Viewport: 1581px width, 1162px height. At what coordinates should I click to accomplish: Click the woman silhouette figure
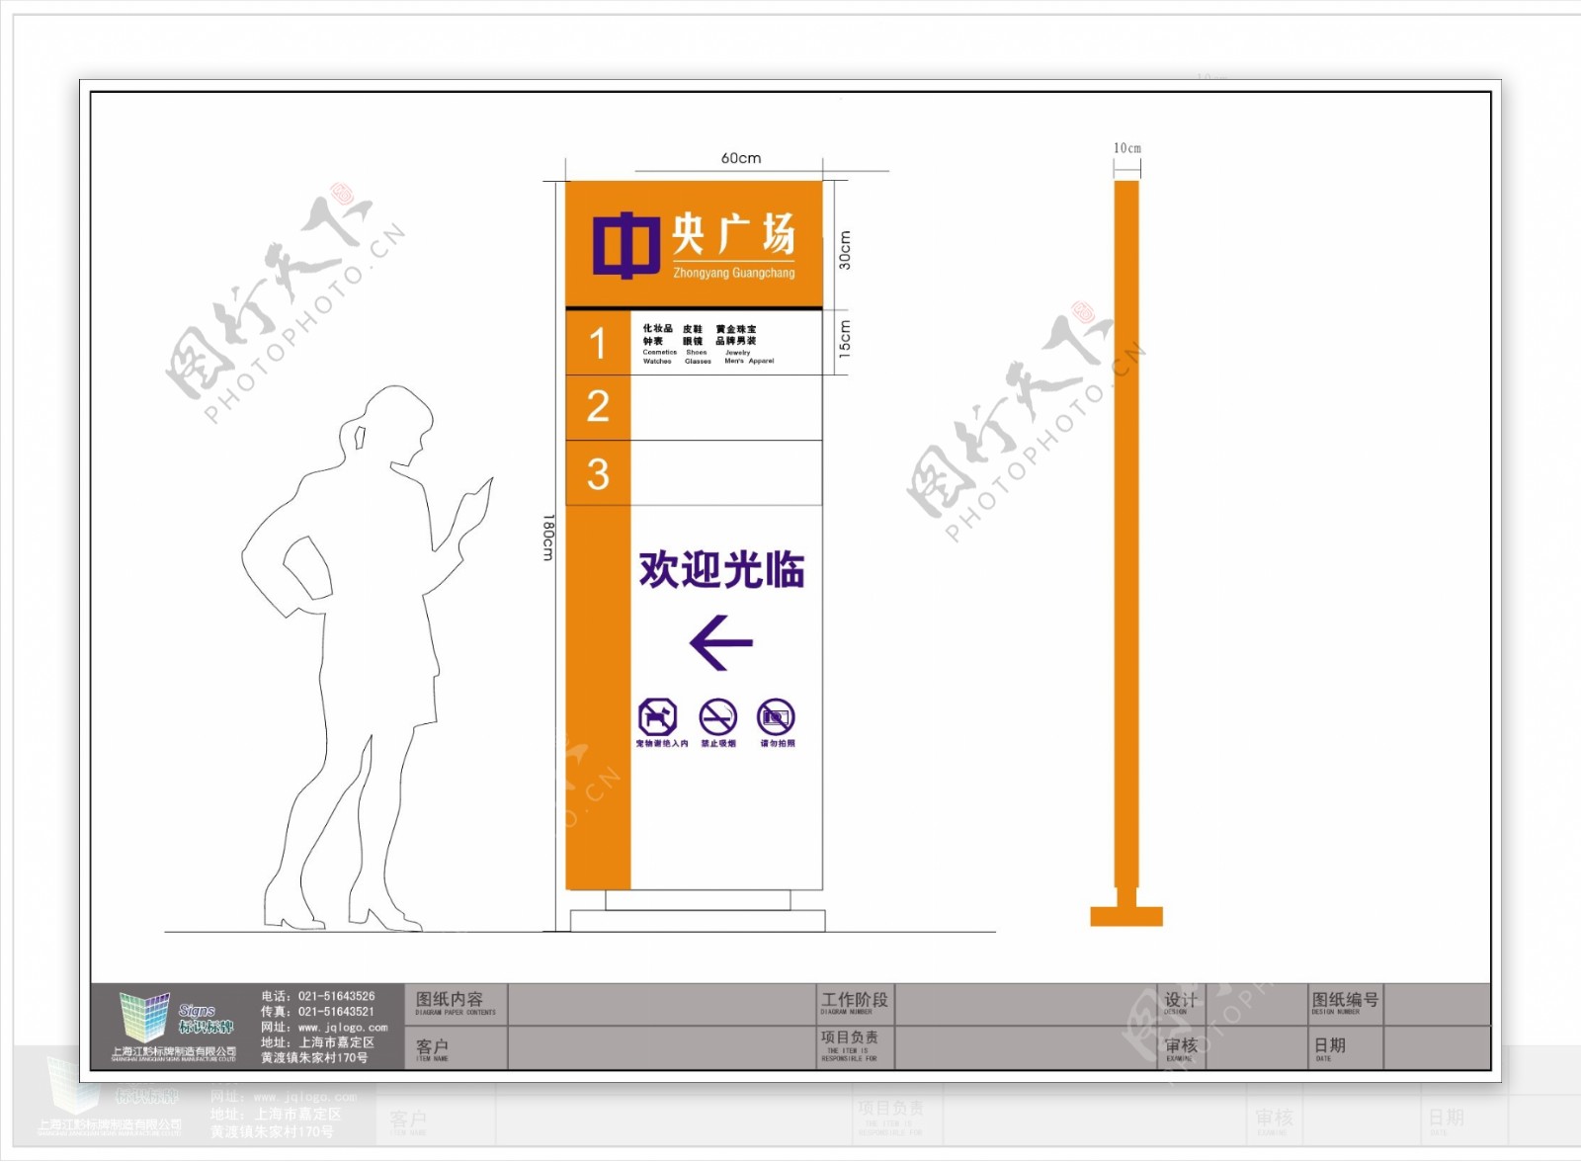[x=370, y=658]
